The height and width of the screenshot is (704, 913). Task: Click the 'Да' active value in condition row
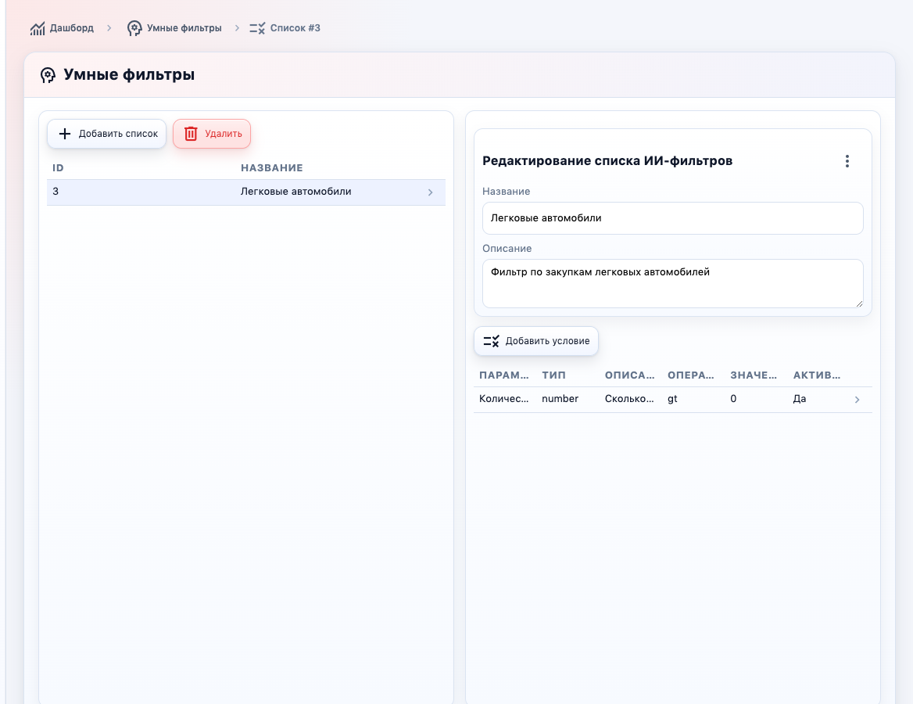click(799, 399)
